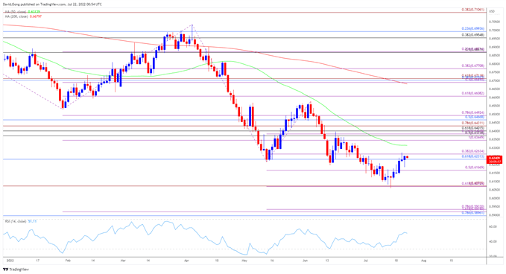Click the 0.786(0.64311) Fibonacci label
Screen dimensions: 506x274
tap(472, 123)
